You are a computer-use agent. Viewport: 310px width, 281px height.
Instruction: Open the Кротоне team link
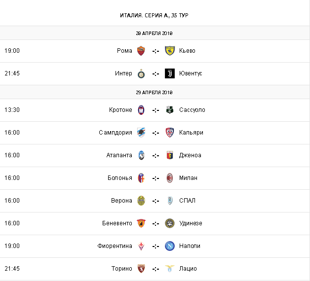tap(120, 110)
